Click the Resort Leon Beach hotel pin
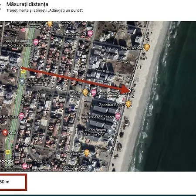The image size is (196, 196). click(x=94, y=93)
